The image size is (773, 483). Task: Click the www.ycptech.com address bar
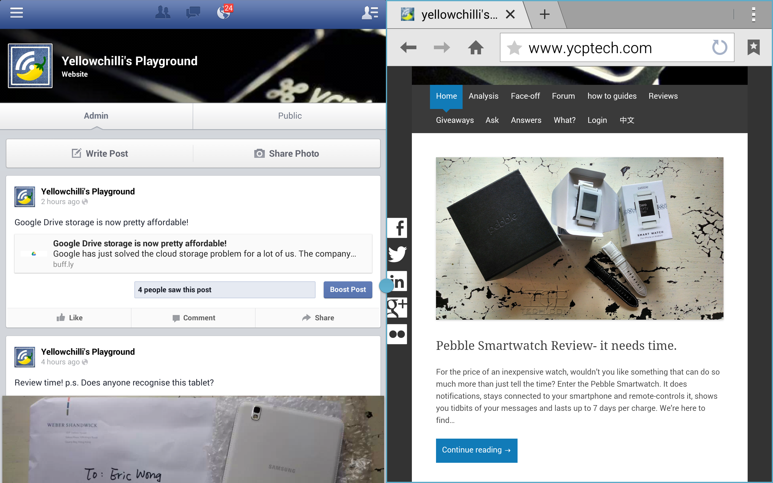click(617, 48)
